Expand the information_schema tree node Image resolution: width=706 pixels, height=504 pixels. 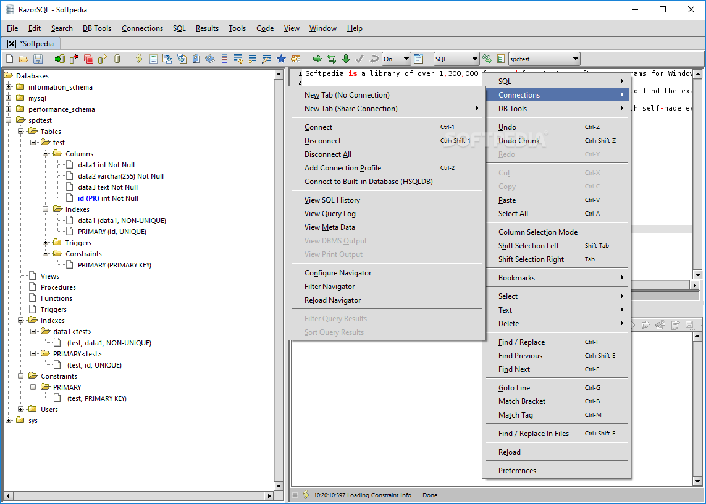click(x=9, y=87)
